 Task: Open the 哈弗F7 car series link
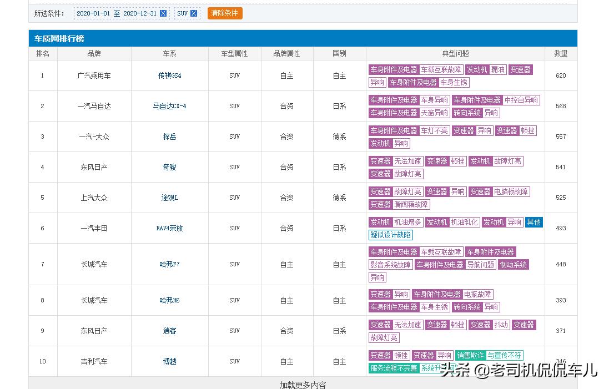[170, 264]
